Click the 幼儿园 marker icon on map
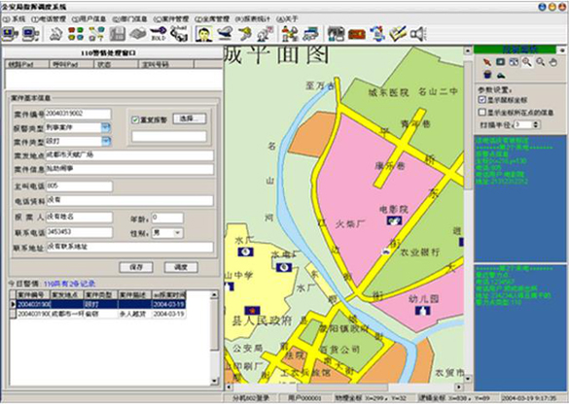Image resolution: width=569 pixels, height=404 pixels. pyautogui.click(x=423, y=311)
